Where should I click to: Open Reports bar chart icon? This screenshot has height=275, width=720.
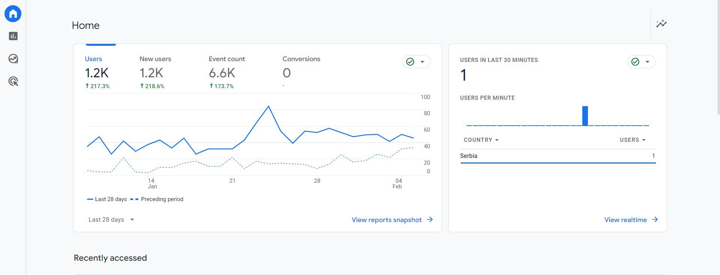13,36
